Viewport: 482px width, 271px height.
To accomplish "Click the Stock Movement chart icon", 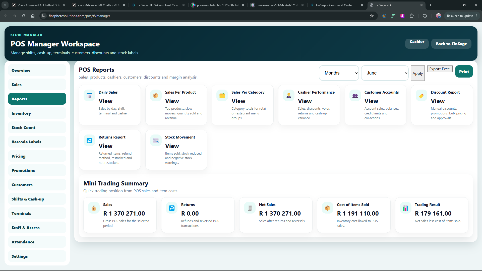I will pyautogui.click(x=156, y=141).
